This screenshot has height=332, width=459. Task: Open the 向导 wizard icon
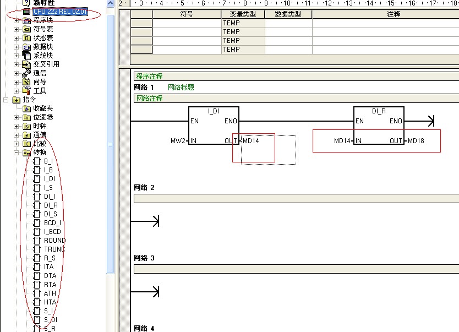[x=26, y=82]
